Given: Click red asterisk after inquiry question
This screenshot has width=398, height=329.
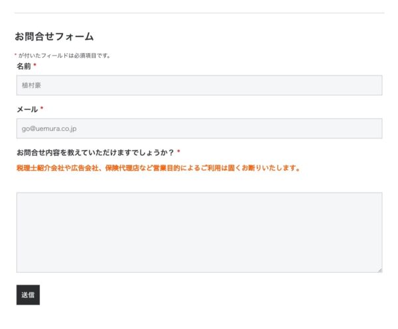Looking at the screenshot, I should [178, 151].
